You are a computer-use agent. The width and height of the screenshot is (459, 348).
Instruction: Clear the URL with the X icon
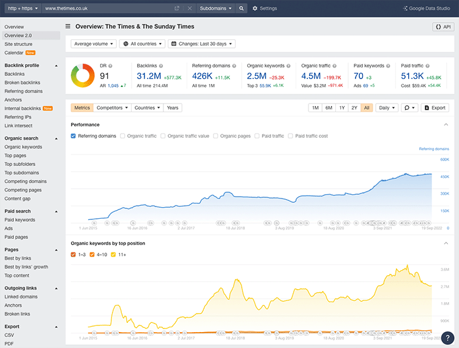[190, 9]
